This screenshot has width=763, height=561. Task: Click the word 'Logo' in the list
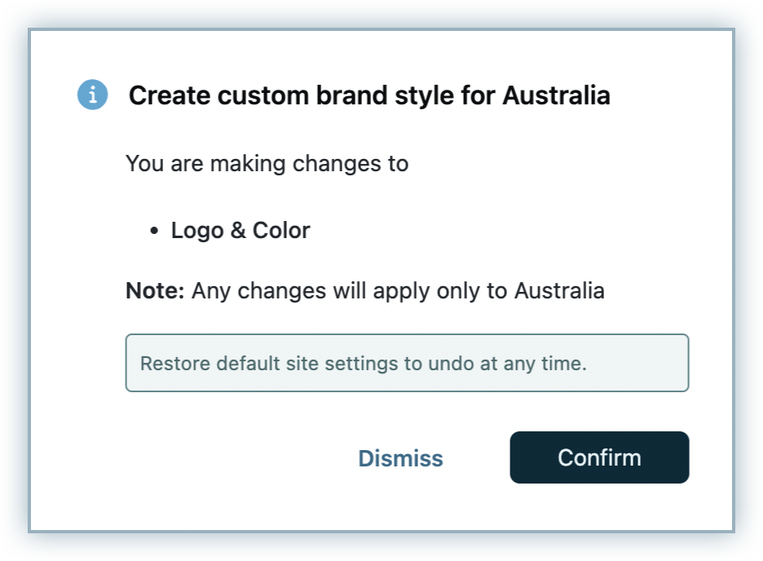pos(196,231)
